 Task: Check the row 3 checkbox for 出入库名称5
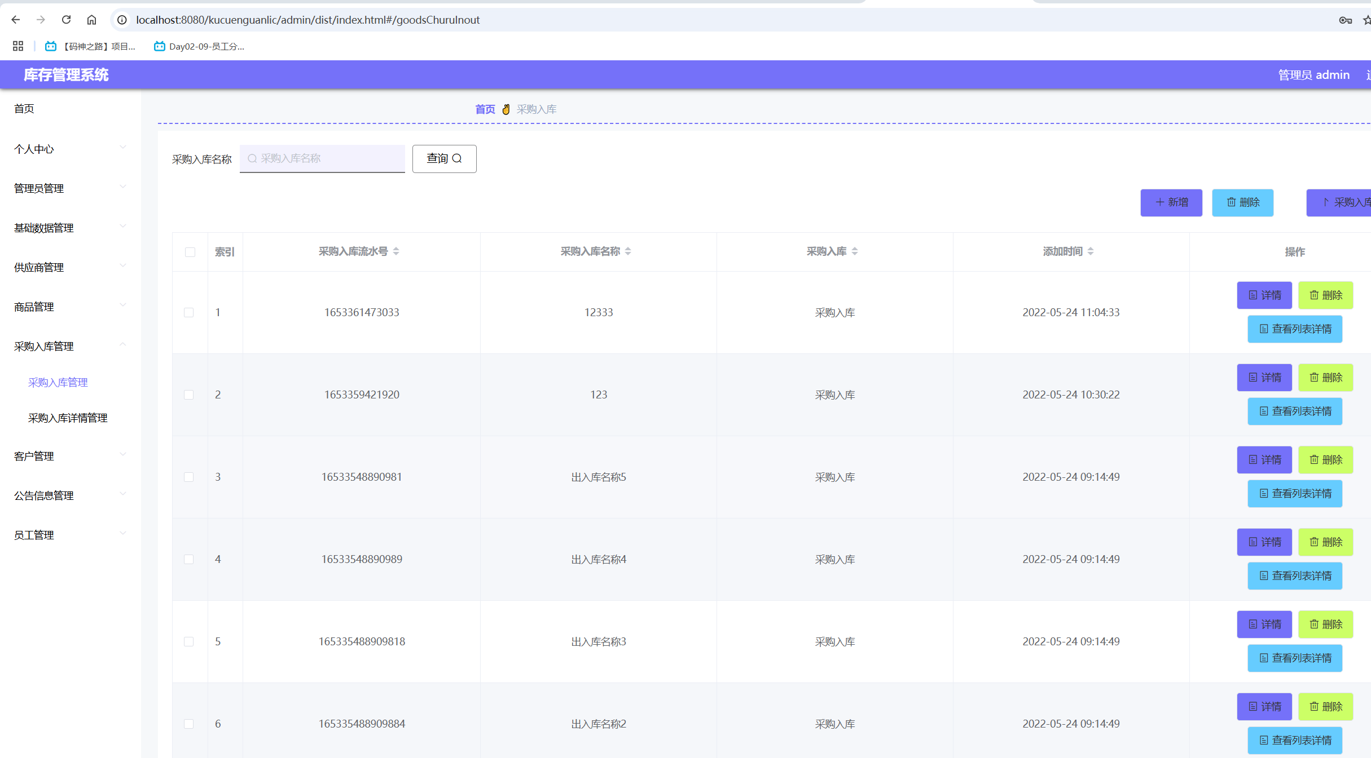(189, 477)
